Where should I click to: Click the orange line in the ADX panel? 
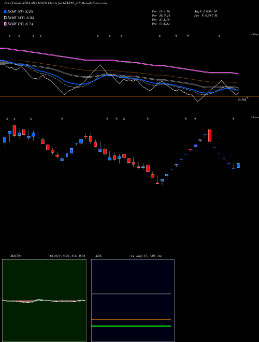coord(131,320)
